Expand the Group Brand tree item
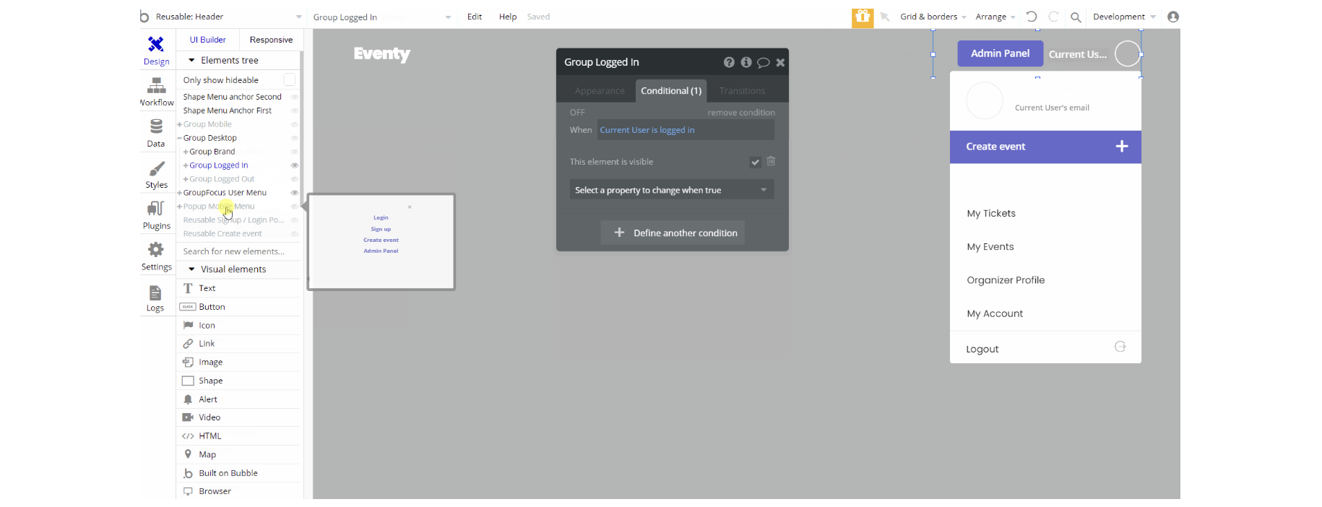Viewport: 1322px width, 507px height. [x=186, y=152]
